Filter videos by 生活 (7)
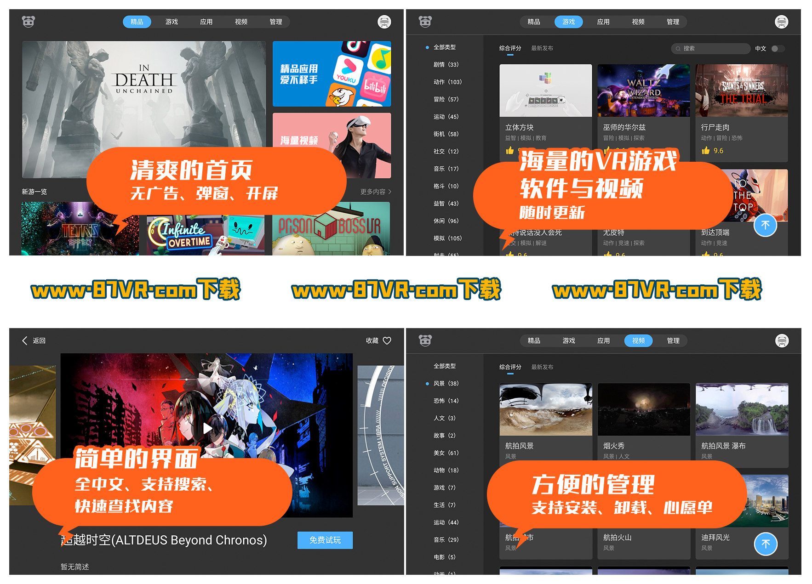 tap(445, 505)
